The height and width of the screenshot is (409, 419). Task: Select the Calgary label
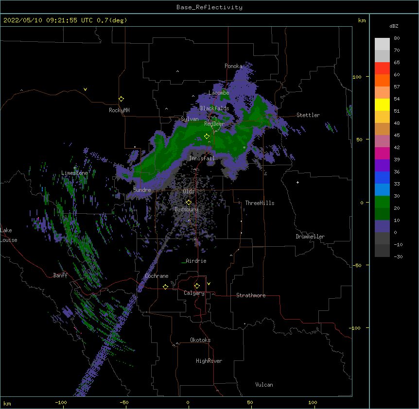pyautogui.click(x=194, y=293)
